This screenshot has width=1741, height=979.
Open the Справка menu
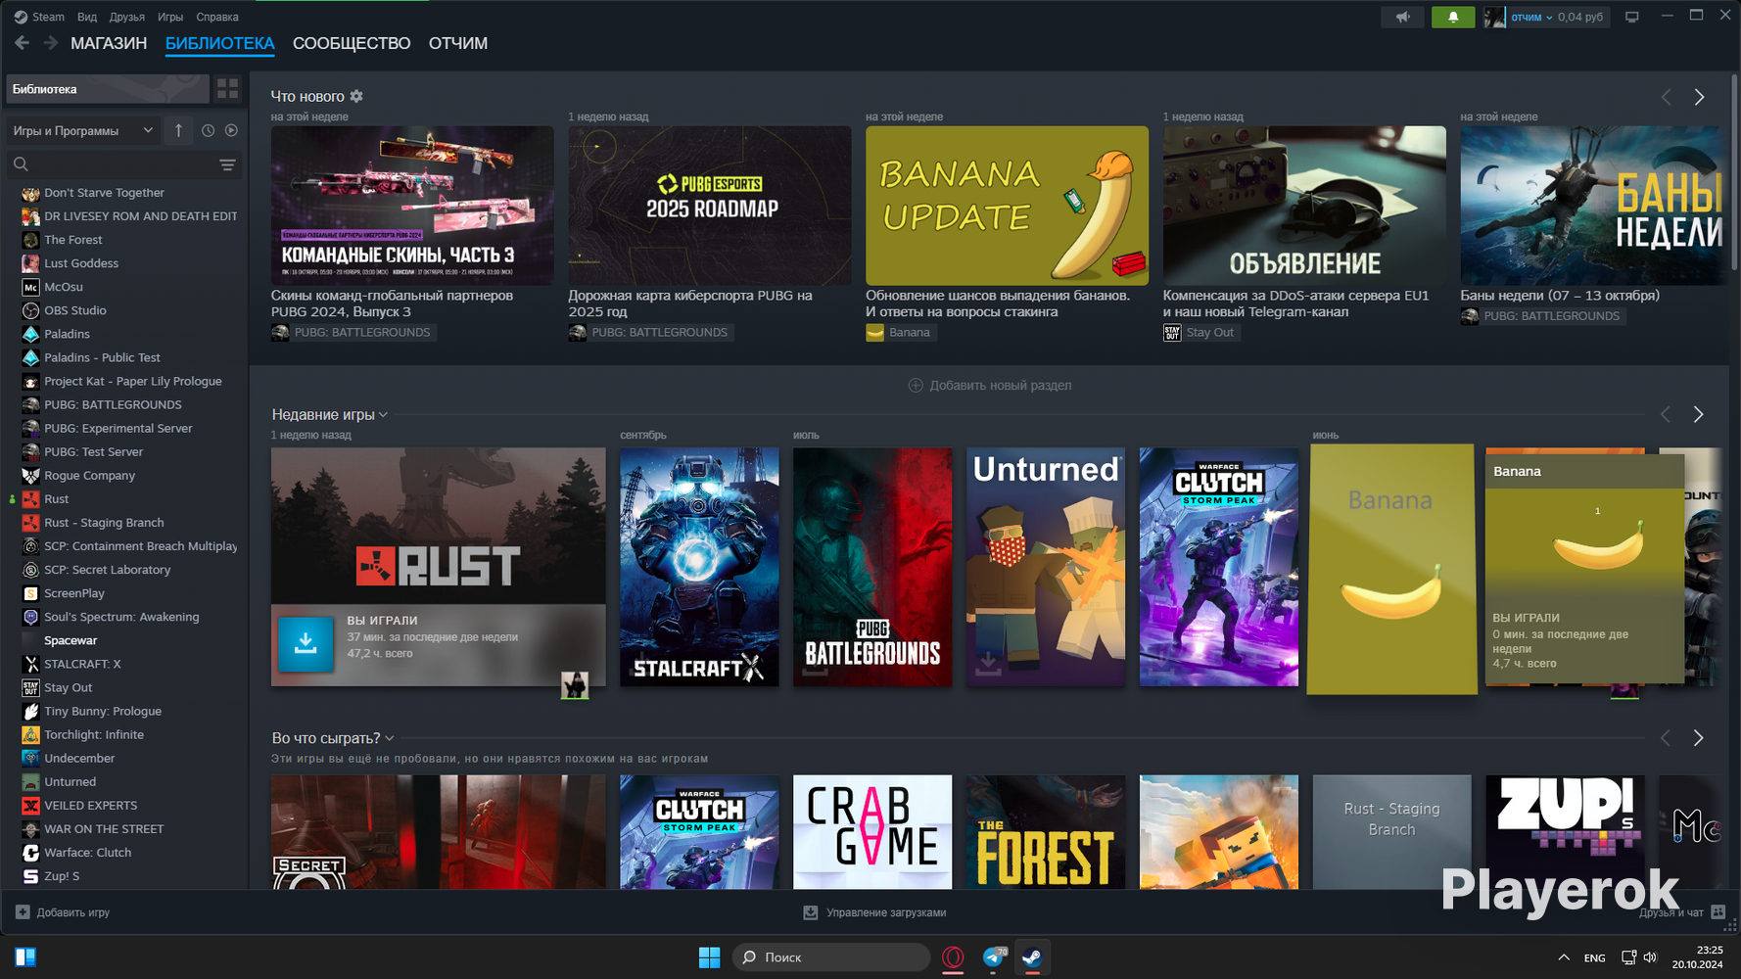(217, 17)
